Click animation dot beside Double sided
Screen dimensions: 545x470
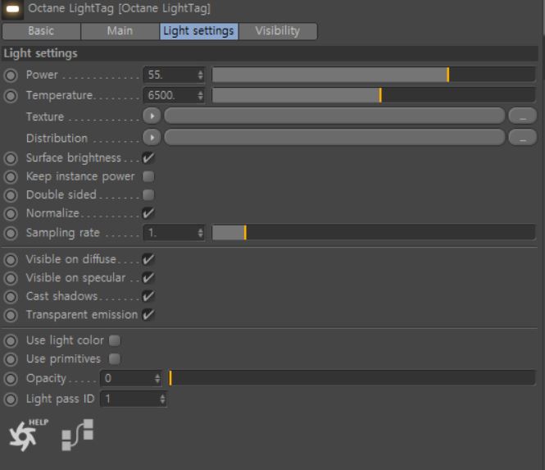pos(11,195)
